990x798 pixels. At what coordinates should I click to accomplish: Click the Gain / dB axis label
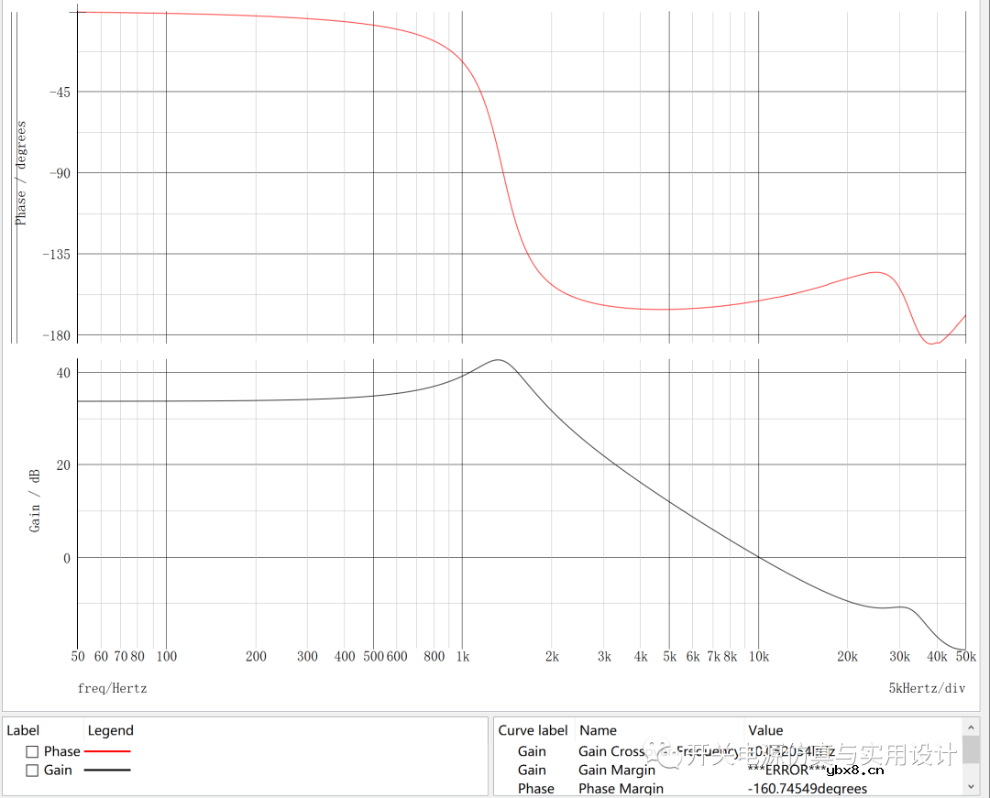pos(35,500)
